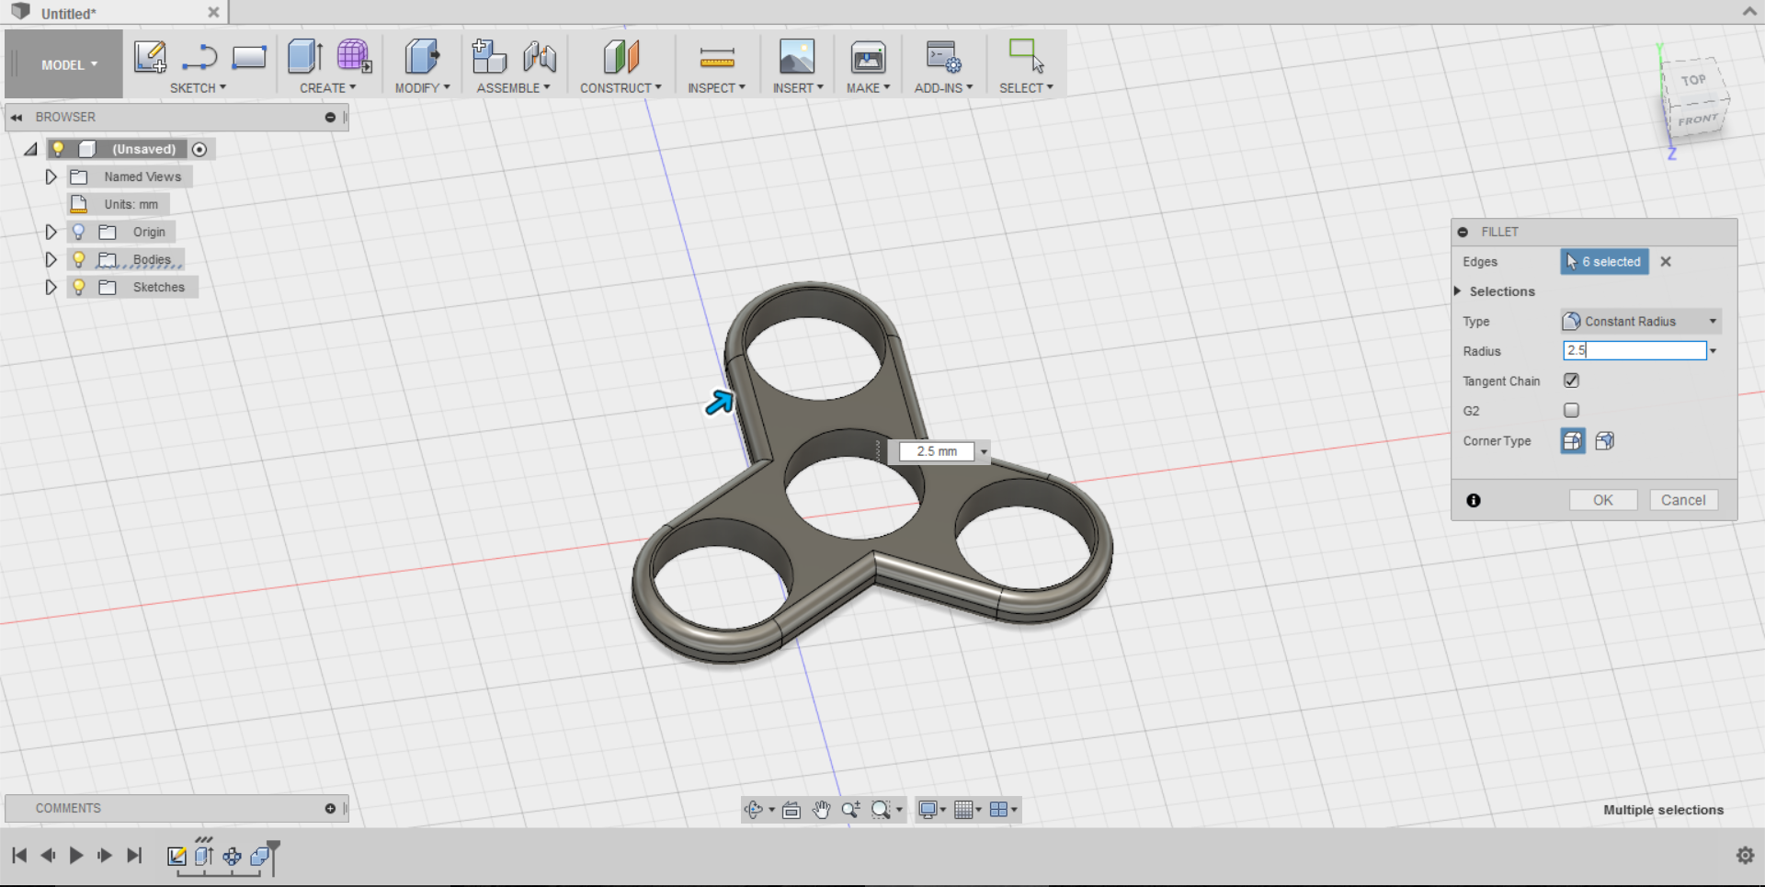Select Rolling Ball corner type icon
Image resolution: width=1765 pixels, height=887 pixels.
click(x=1573, y=441)
